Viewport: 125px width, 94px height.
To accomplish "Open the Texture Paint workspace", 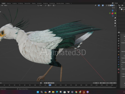I will (27, 3).
